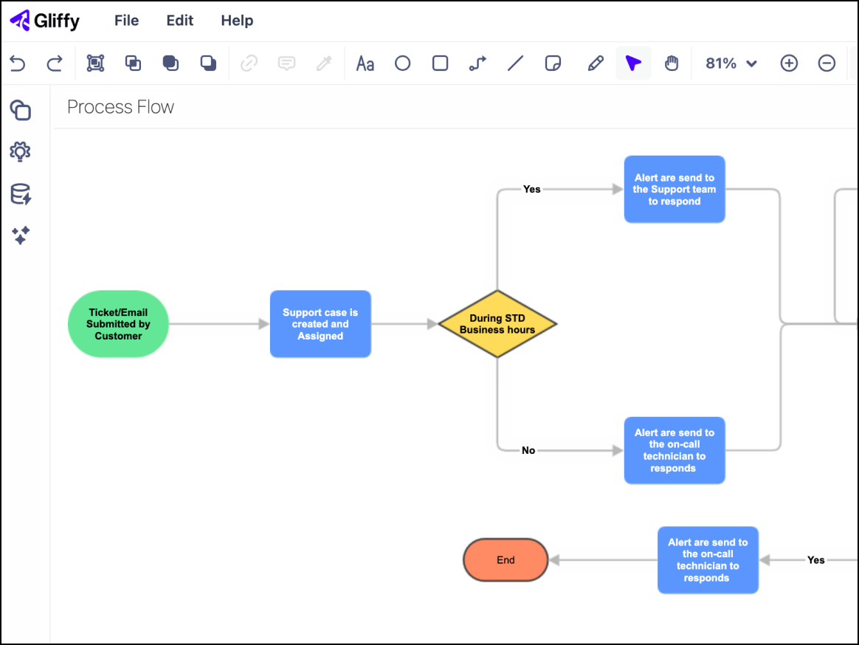Click the zoom out minus icon

(x=827, y=63)
